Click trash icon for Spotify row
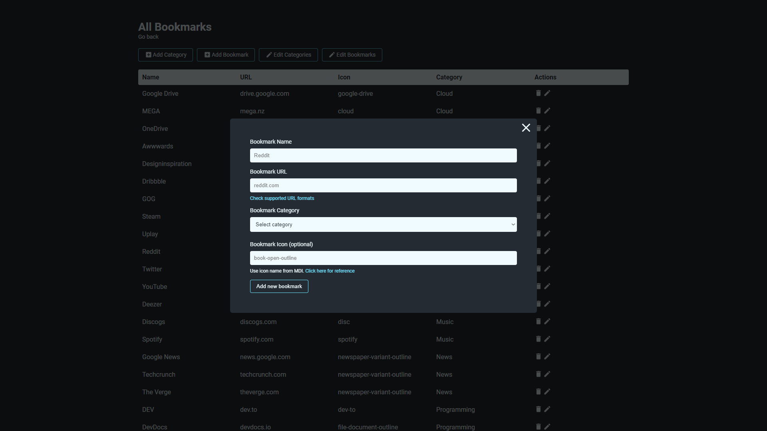This screenshot has width=767, height=431. pos(538,339)
